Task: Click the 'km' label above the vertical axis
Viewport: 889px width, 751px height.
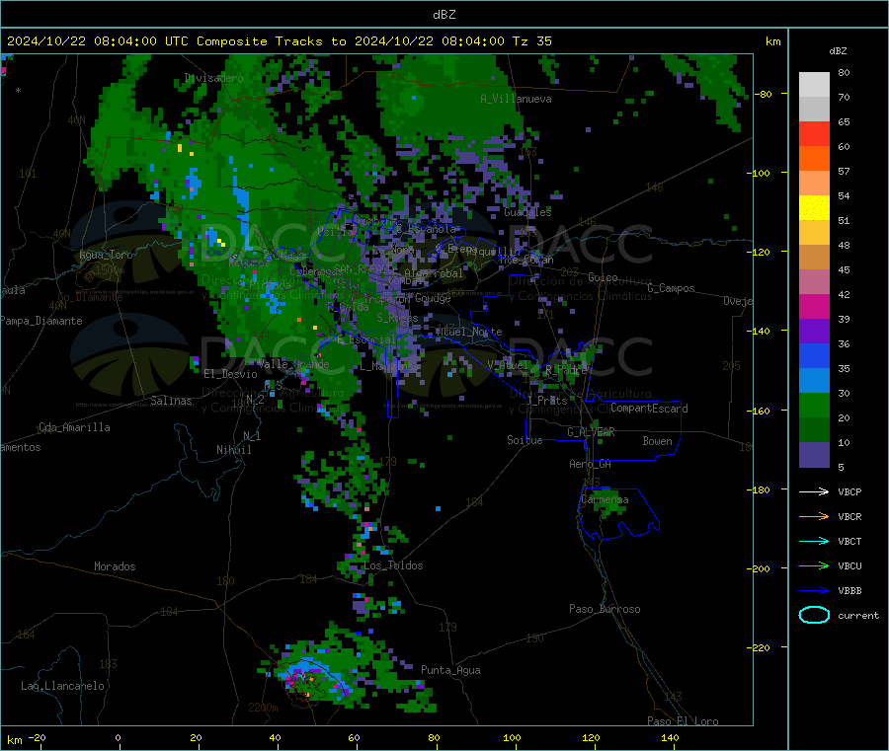Action: [772, 41]
